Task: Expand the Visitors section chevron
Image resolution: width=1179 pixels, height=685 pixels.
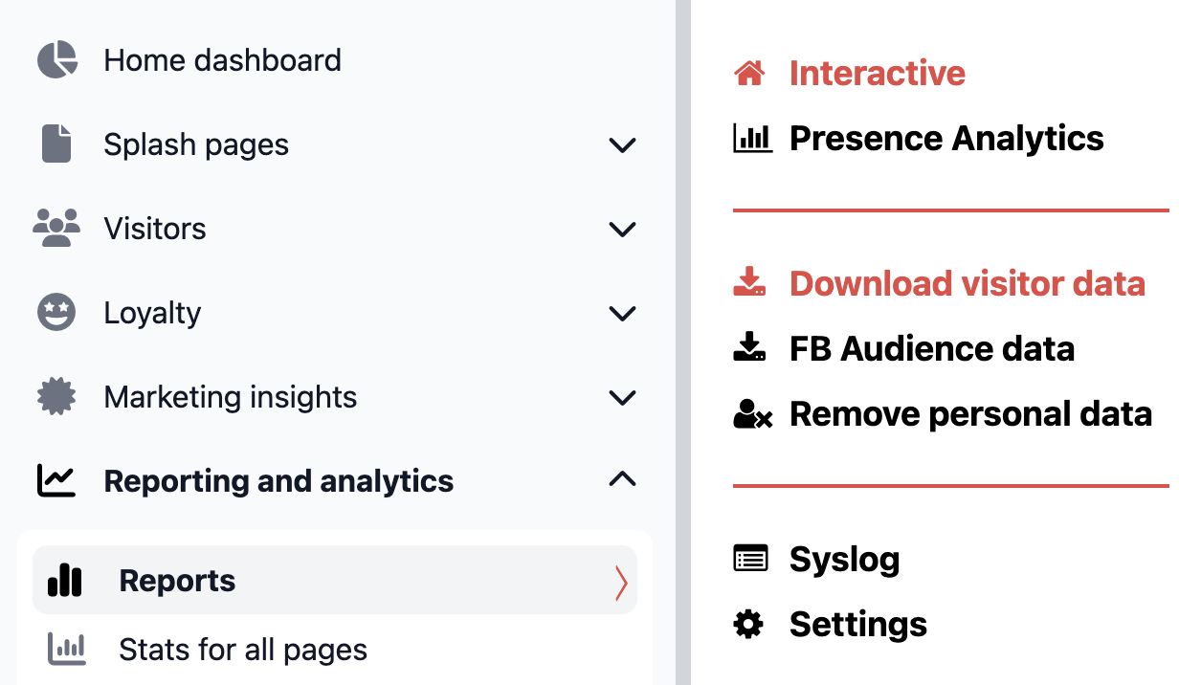Action: [623, 230]
